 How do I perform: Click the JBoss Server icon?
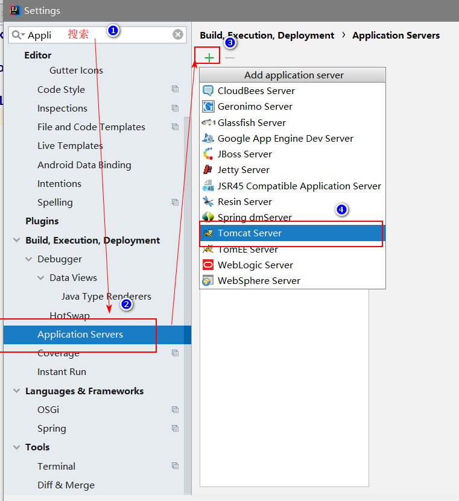(x=208, y=154)
